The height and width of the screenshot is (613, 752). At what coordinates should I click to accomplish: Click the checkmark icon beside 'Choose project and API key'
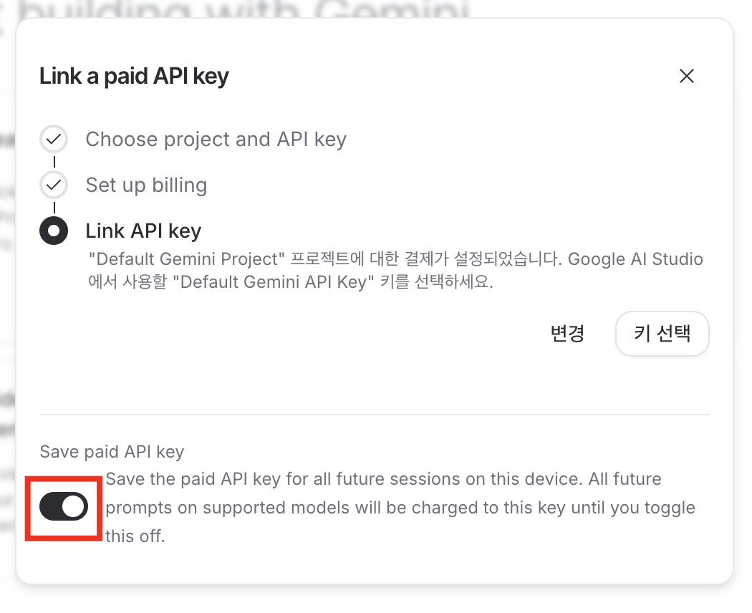point(53,139)
